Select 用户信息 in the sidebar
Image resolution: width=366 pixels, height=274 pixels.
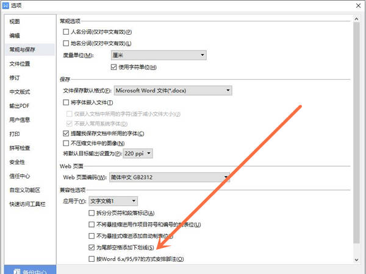[x=20, y=120]
